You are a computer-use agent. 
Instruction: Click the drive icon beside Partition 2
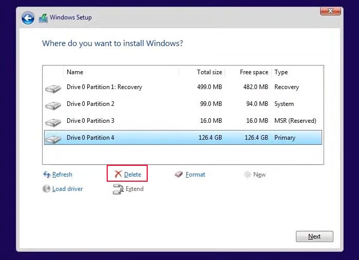(53, 105)
